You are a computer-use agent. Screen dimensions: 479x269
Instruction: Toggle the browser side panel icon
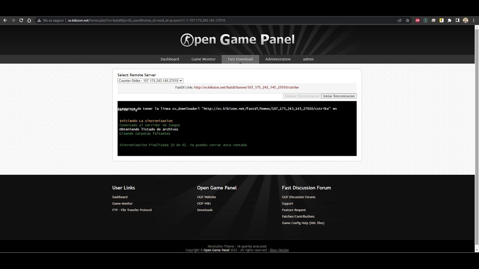pyautogui.click(x=457, y=20)
